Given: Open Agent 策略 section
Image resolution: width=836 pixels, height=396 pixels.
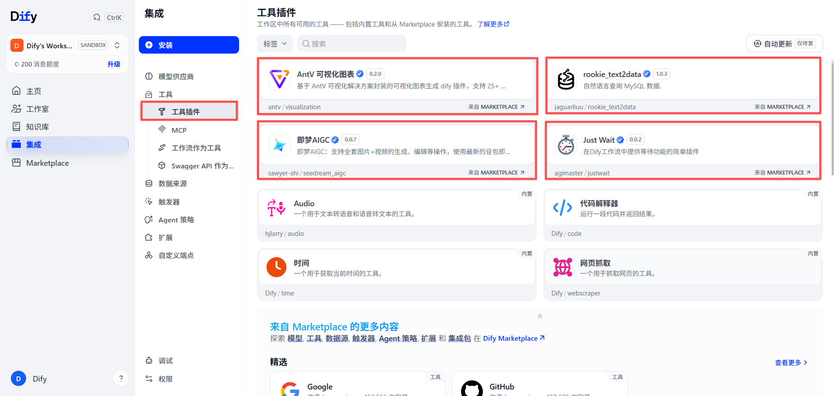Looking at the screenshot, I should tap(189, 220).
